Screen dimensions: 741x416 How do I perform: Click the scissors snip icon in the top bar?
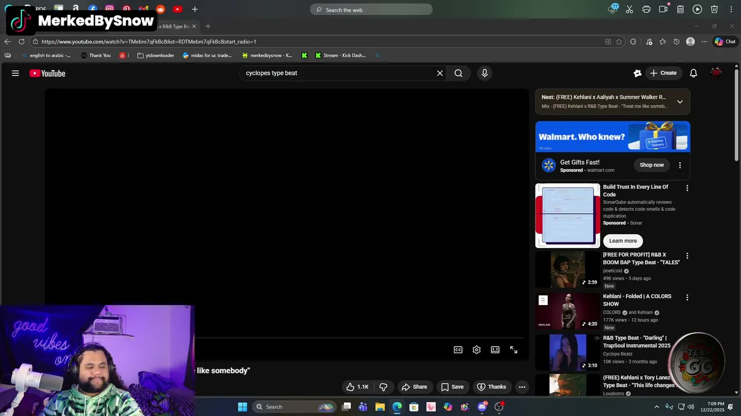(x=629, y=9)
